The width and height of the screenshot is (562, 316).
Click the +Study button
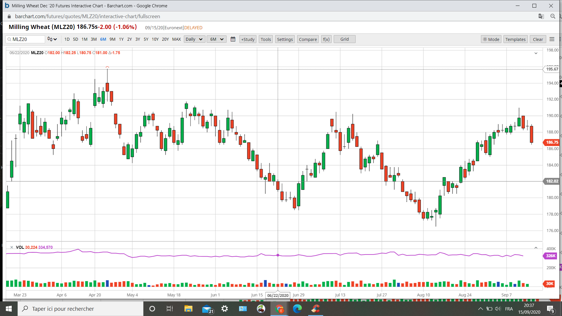[248, 39]
